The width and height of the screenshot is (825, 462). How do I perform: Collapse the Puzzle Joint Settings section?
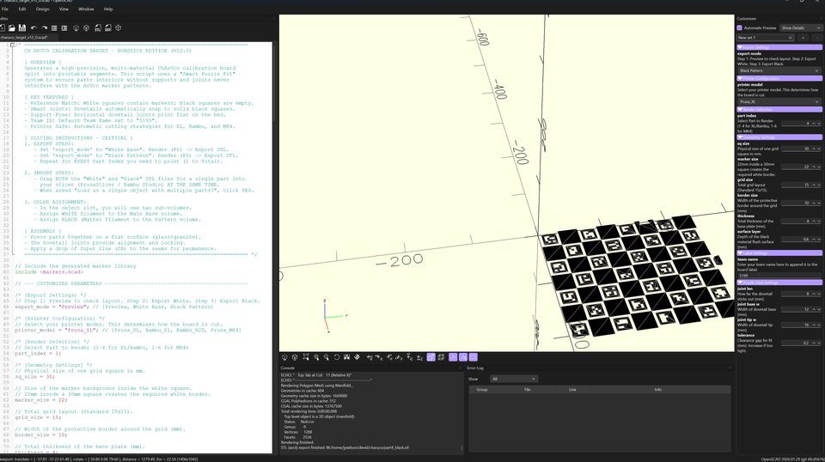[x=779, y=283]
